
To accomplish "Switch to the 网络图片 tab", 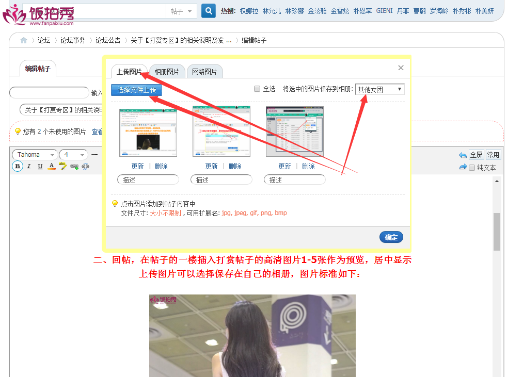I will coord(204,72).
